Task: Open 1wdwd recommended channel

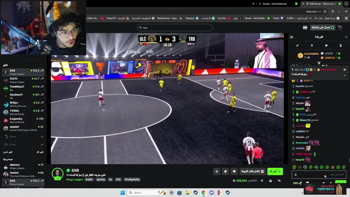Action: click(x=23, y=174)
